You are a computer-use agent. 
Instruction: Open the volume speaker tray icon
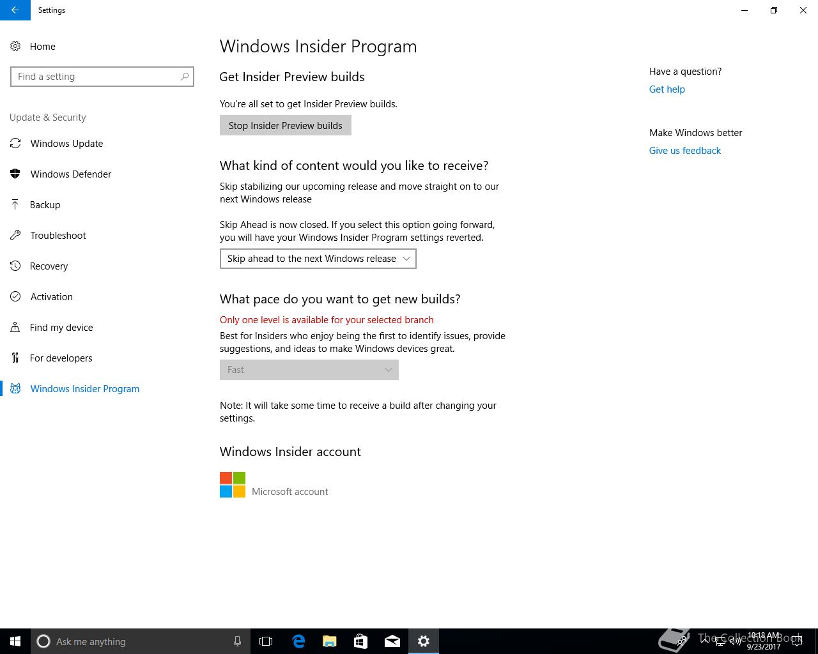click(735, 641)
